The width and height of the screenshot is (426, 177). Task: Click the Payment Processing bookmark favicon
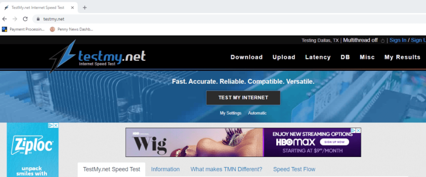point(4,30)
